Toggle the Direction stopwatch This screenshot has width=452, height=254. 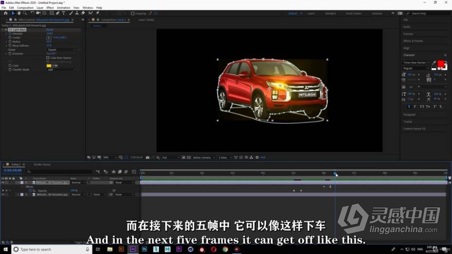pos(10,53)
